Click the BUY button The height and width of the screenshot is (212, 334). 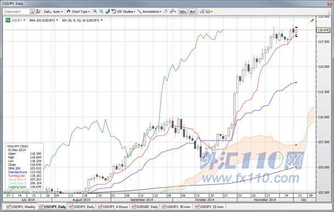point(193,12)
